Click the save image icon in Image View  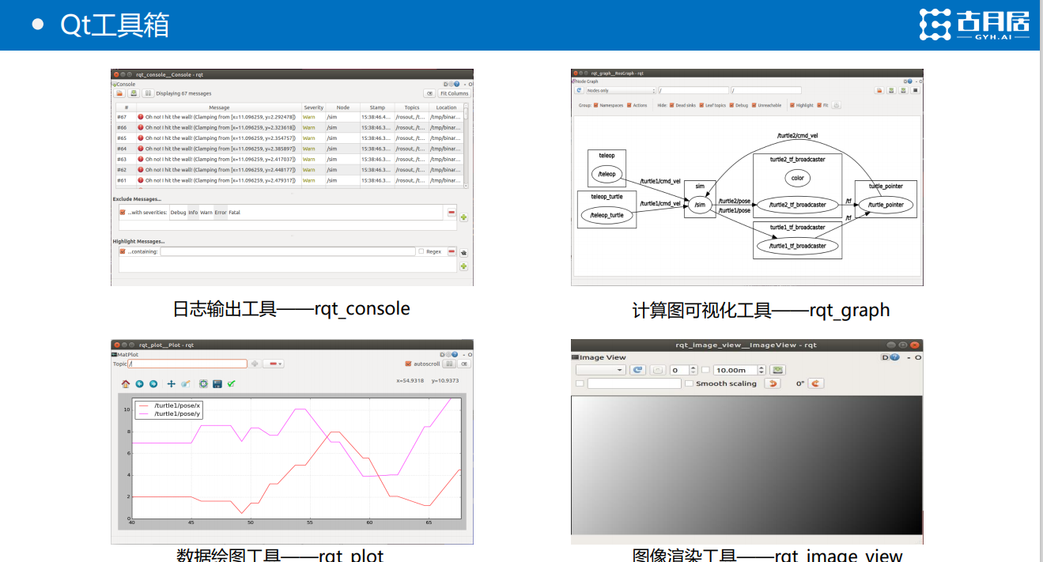pyautogui.click(x=778, y=370)
